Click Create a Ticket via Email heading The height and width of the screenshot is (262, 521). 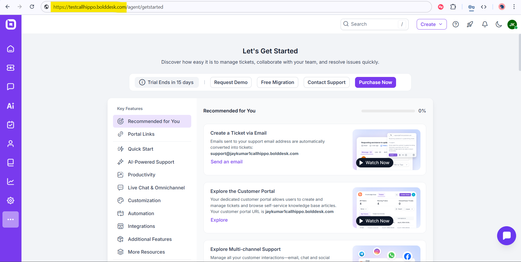coord(238,133)
